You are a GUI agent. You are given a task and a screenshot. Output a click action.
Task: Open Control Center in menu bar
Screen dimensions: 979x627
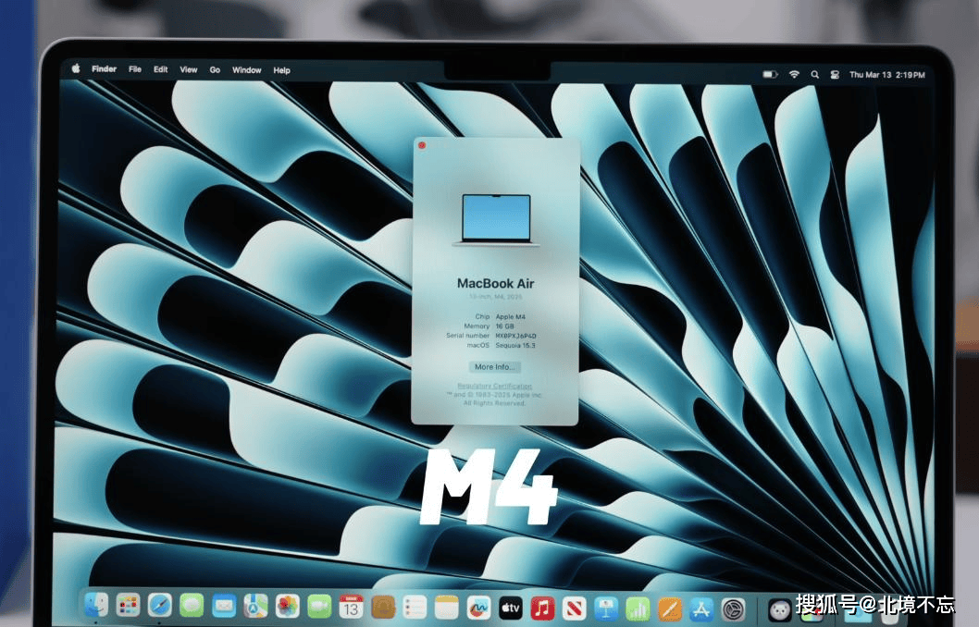(x=834, y=74)
